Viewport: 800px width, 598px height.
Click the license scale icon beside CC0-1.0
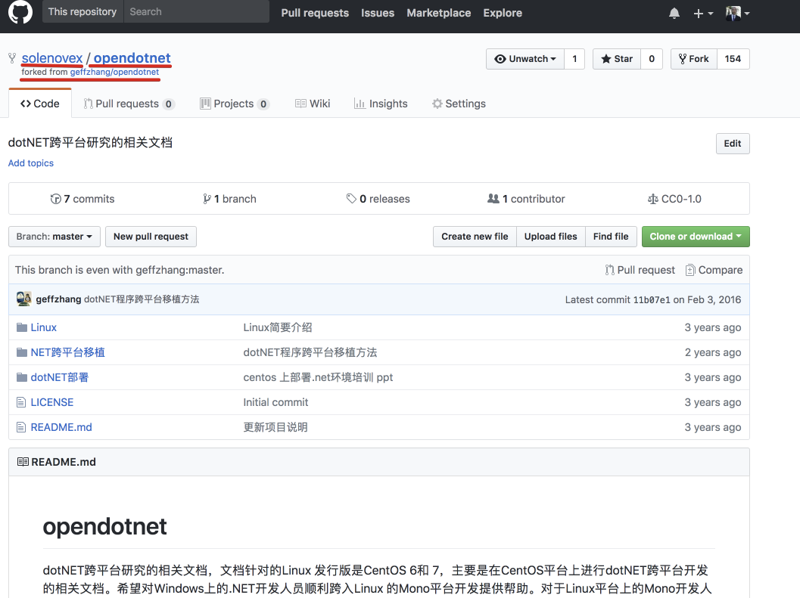652,199
